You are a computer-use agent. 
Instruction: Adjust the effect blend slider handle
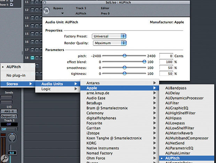tap(144, 62)
